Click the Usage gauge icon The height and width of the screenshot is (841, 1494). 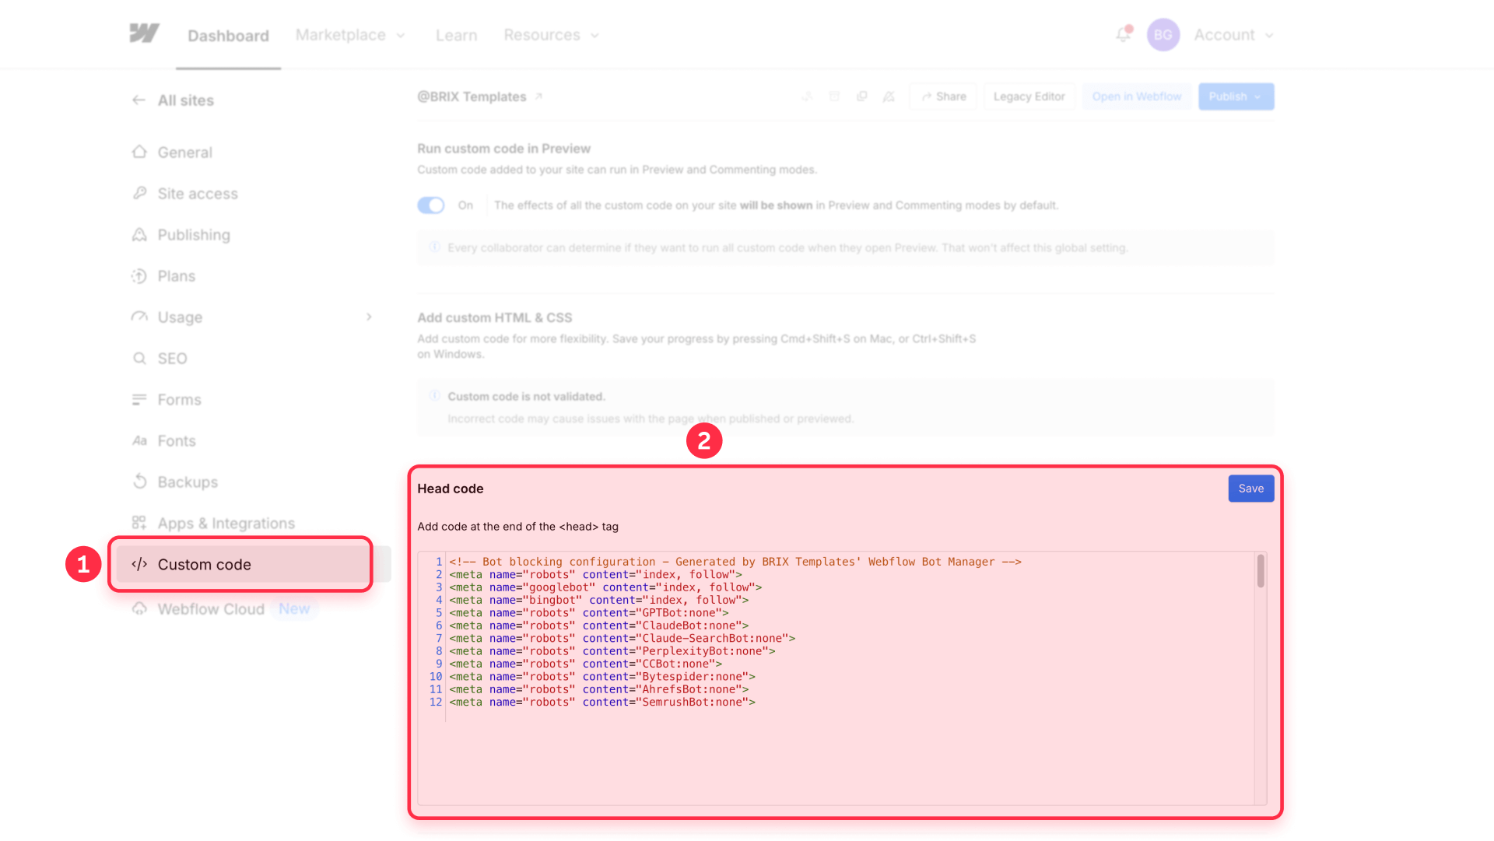139,317
